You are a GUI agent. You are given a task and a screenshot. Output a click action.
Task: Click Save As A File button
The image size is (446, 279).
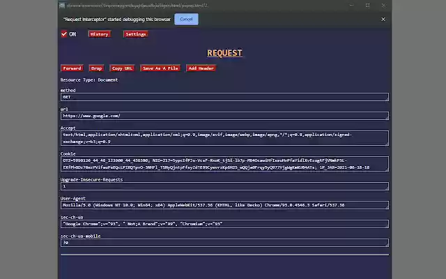pos(160,68)
